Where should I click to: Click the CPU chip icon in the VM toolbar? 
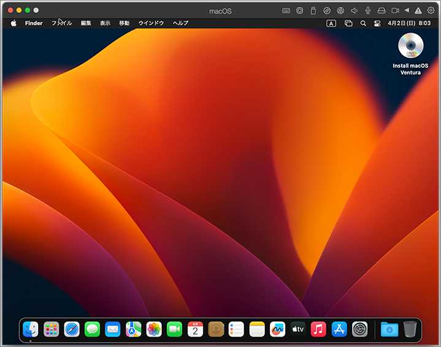pyautogui.click(x=299, y=10)
